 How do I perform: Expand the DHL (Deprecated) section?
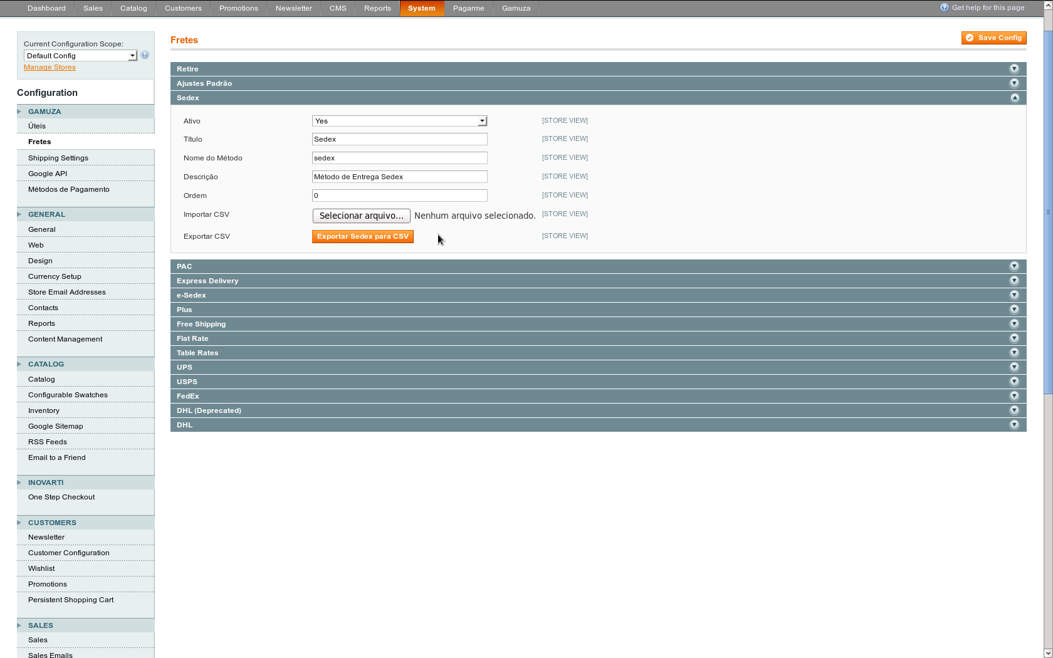click(x=598, y=410)
